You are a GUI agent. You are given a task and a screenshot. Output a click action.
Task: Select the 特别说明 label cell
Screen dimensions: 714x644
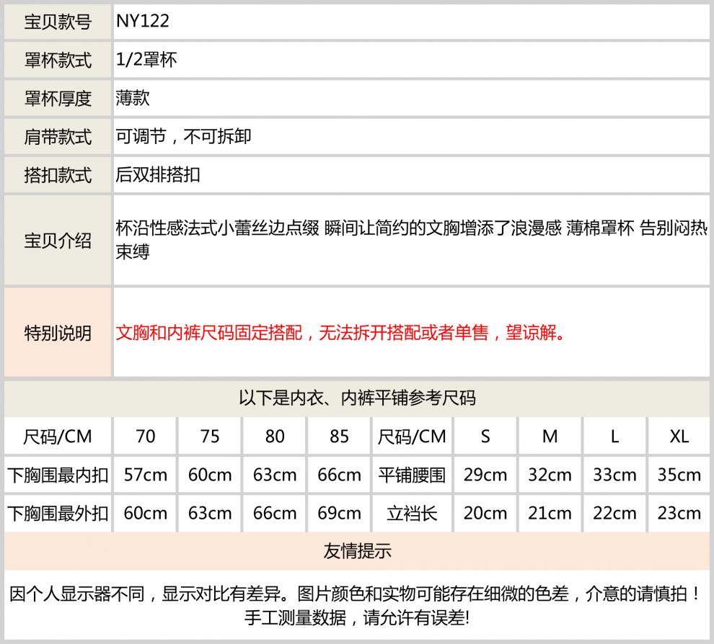(x=58, y=333)
